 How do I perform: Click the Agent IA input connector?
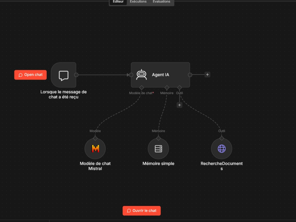pos(131,75)
